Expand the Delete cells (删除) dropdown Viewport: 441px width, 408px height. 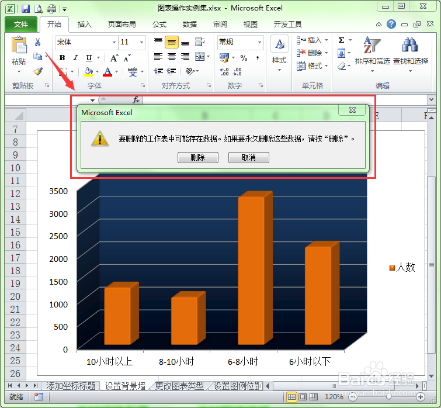(x=327, y=53)
